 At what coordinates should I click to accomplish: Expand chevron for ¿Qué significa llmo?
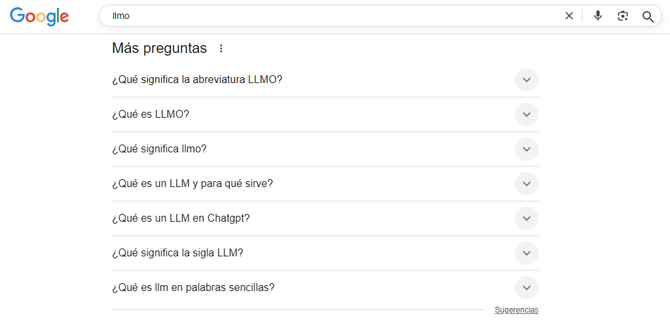[526, 149]
